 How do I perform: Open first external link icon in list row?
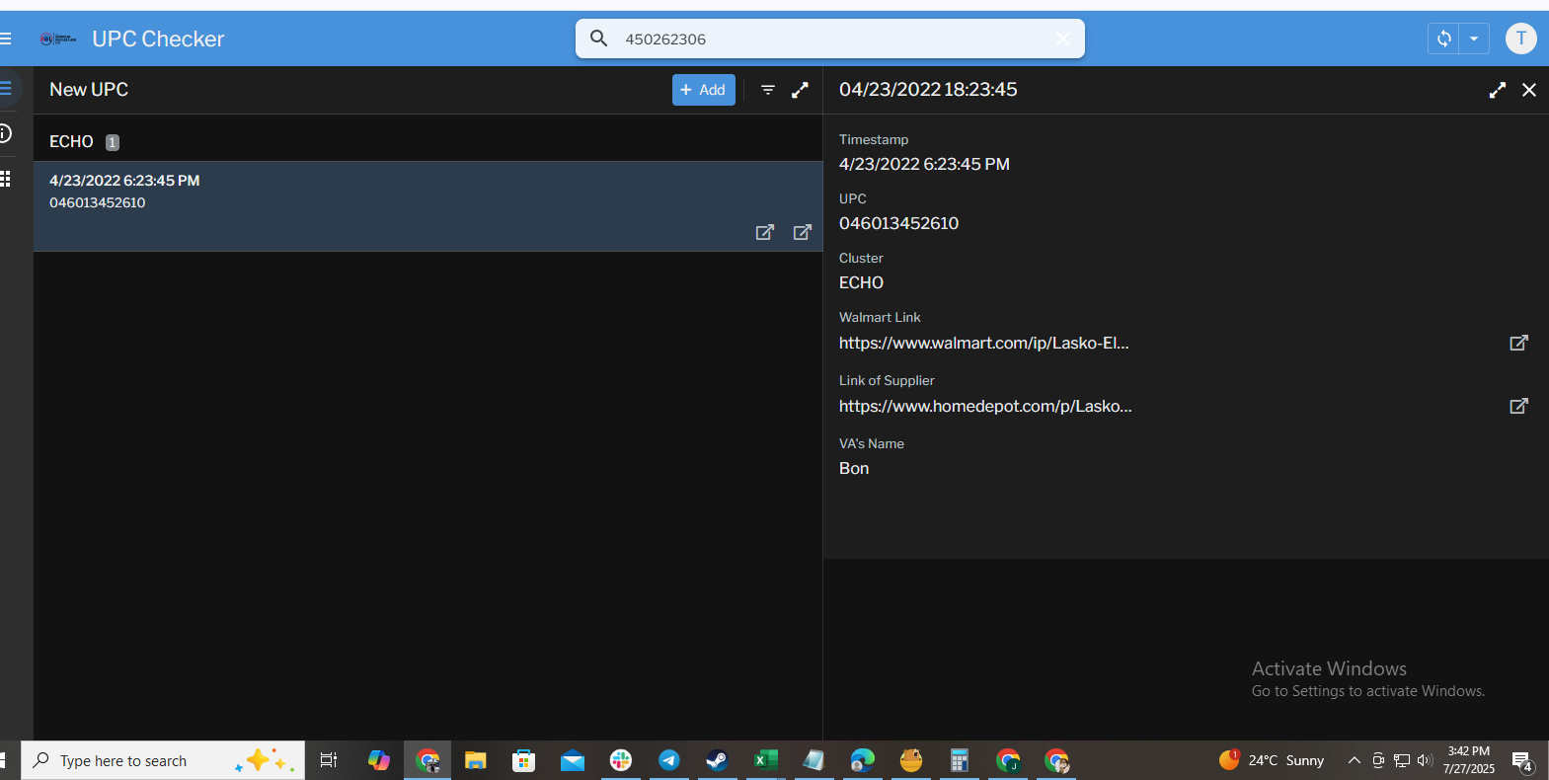[x=764, y=232]
